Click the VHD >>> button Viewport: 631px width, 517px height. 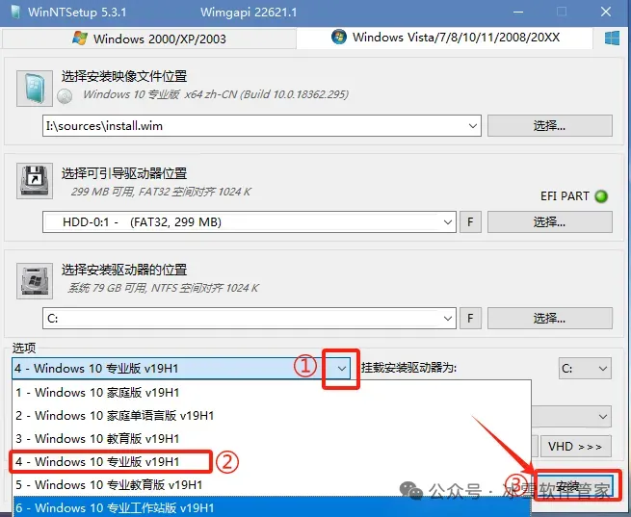coord(575,447)
